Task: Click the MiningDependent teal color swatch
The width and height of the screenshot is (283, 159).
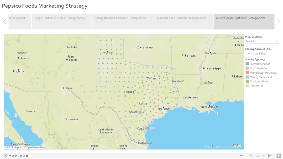Action: click(x=247, y=77)
